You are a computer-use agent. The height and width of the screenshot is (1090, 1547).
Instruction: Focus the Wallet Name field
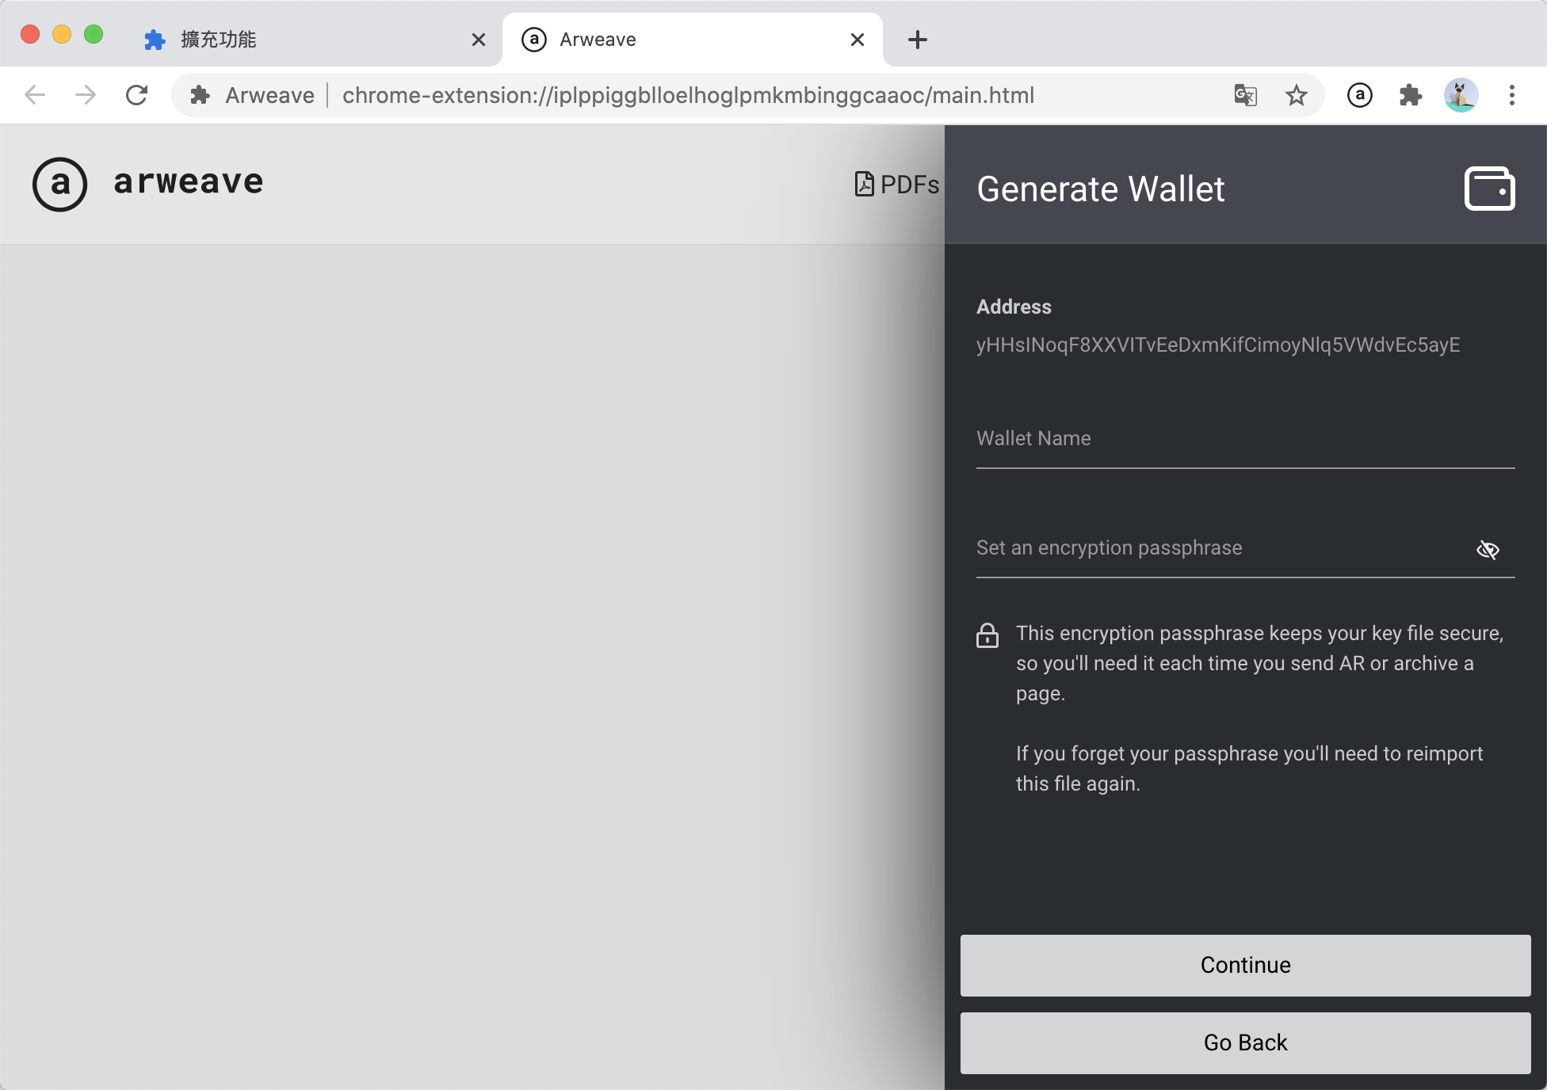tap(1244, 440)
